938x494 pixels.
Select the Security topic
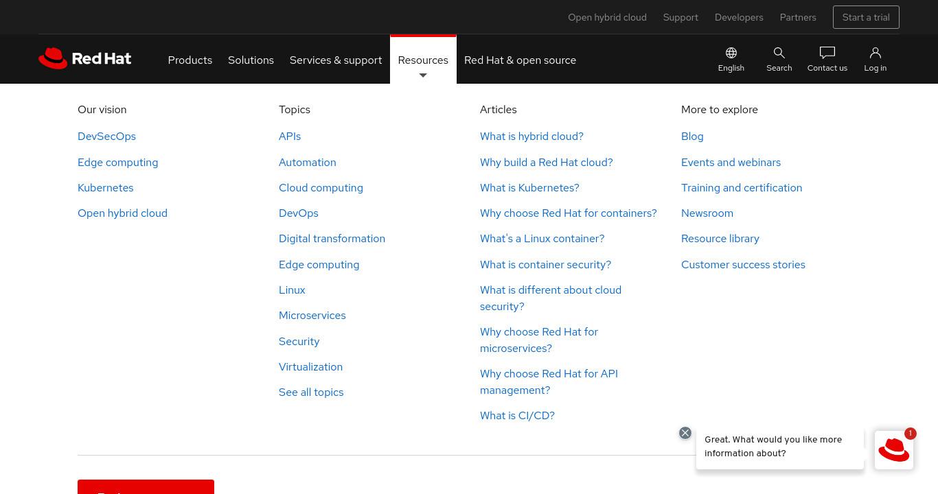pos(299,341)
